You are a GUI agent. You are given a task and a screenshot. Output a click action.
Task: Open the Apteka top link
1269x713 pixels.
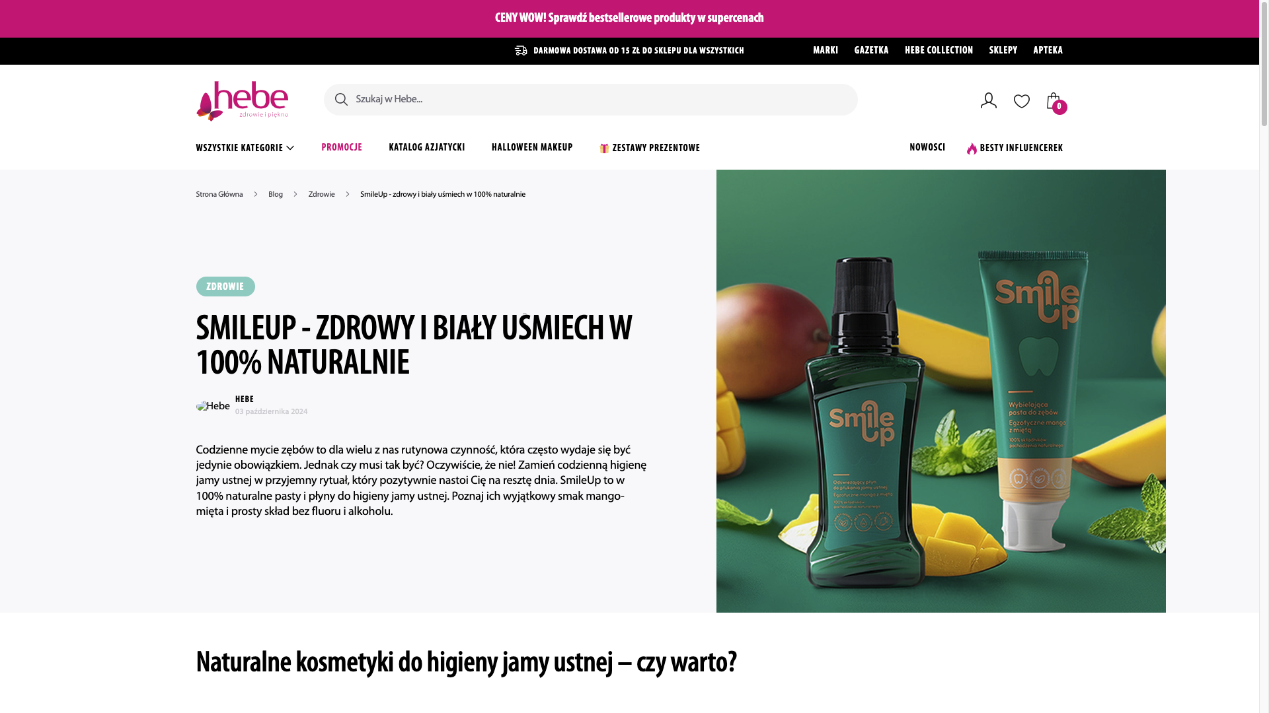(1048, 50)
